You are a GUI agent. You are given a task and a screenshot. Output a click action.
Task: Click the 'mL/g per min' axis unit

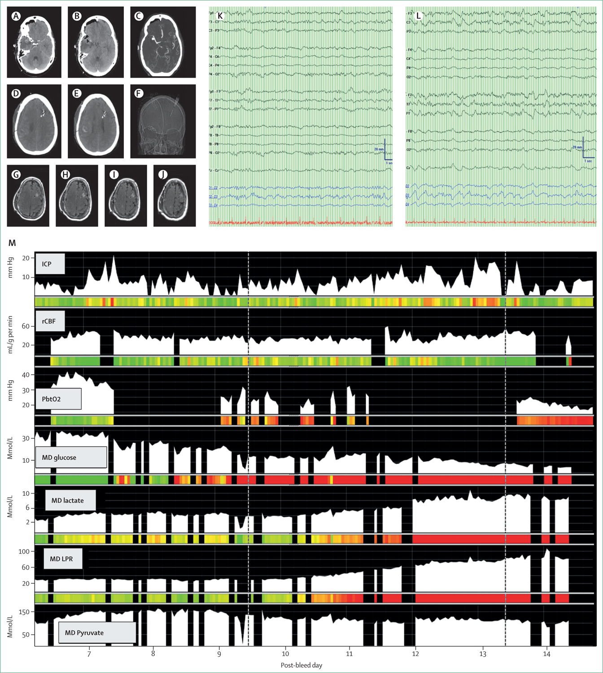[x=10, y=335]
